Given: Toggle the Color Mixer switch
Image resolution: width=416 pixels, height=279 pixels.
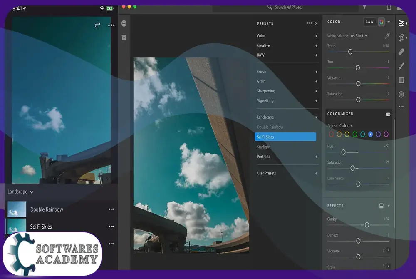Looking at the screenshot, I should [x=388, y=114].
